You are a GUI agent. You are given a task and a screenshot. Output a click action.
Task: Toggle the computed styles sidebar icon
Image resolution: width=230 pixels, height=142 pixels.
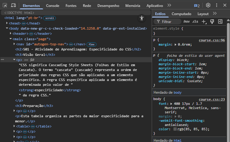(220, 22)
